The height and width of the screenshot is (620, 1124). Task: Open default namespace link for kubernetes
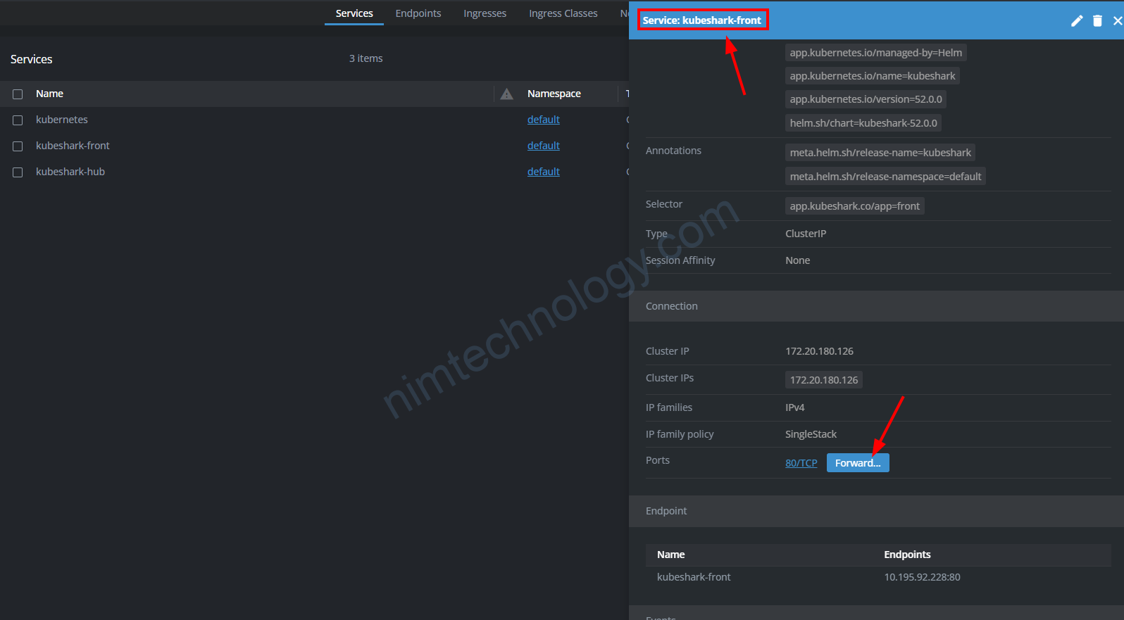pos(543,120)
